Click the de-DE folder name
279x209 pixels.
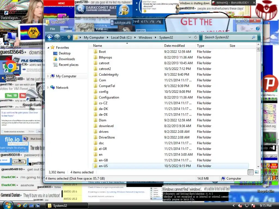click(x=103, y=115)
